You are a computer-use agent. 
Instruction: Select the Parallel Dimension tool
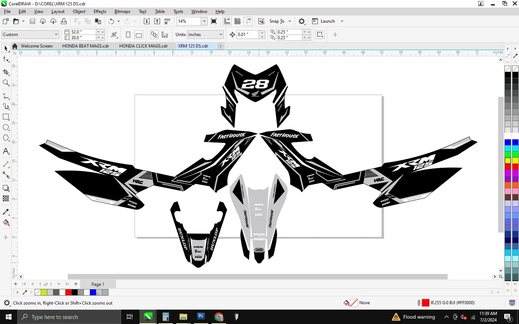click(x=6, y=165)
